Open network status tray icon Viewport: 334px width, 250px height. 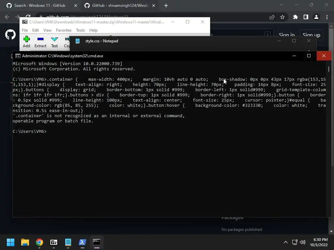[295, 242]
